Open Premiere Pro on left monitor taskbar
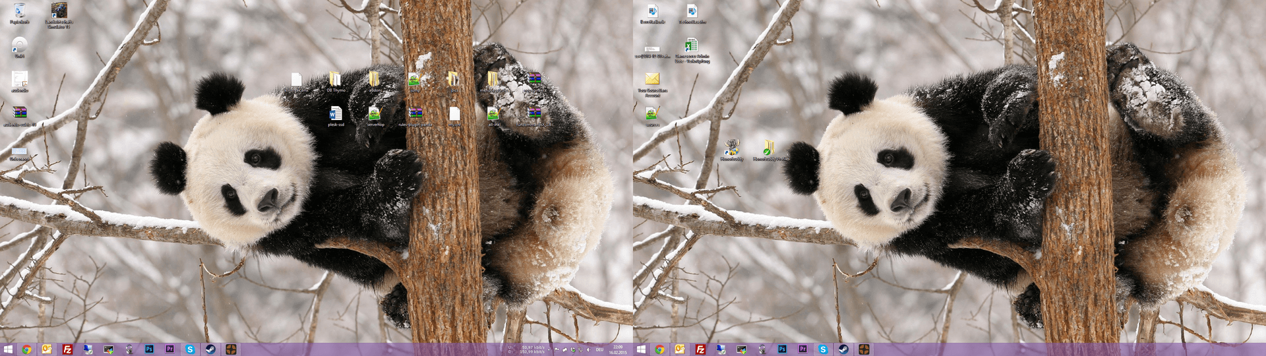Viewport: 1266px width, 356px height. [x=169, y=349]
